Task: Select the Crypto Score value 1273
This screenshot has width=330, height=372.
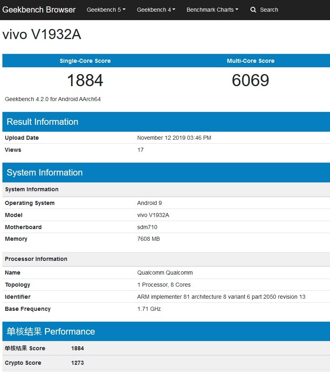Action: point(77,363)
